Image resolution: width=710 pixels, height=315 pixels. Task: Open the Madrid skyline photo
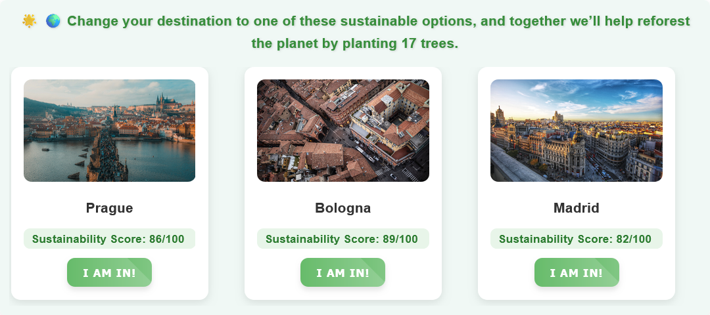576,131
